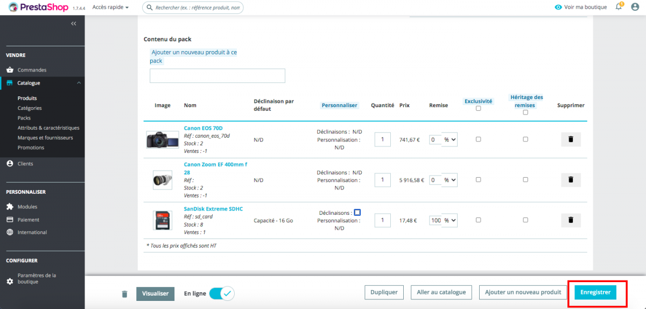
Task: Click the Canon Zoom lens thumbnail
Action: coord(163,180)
